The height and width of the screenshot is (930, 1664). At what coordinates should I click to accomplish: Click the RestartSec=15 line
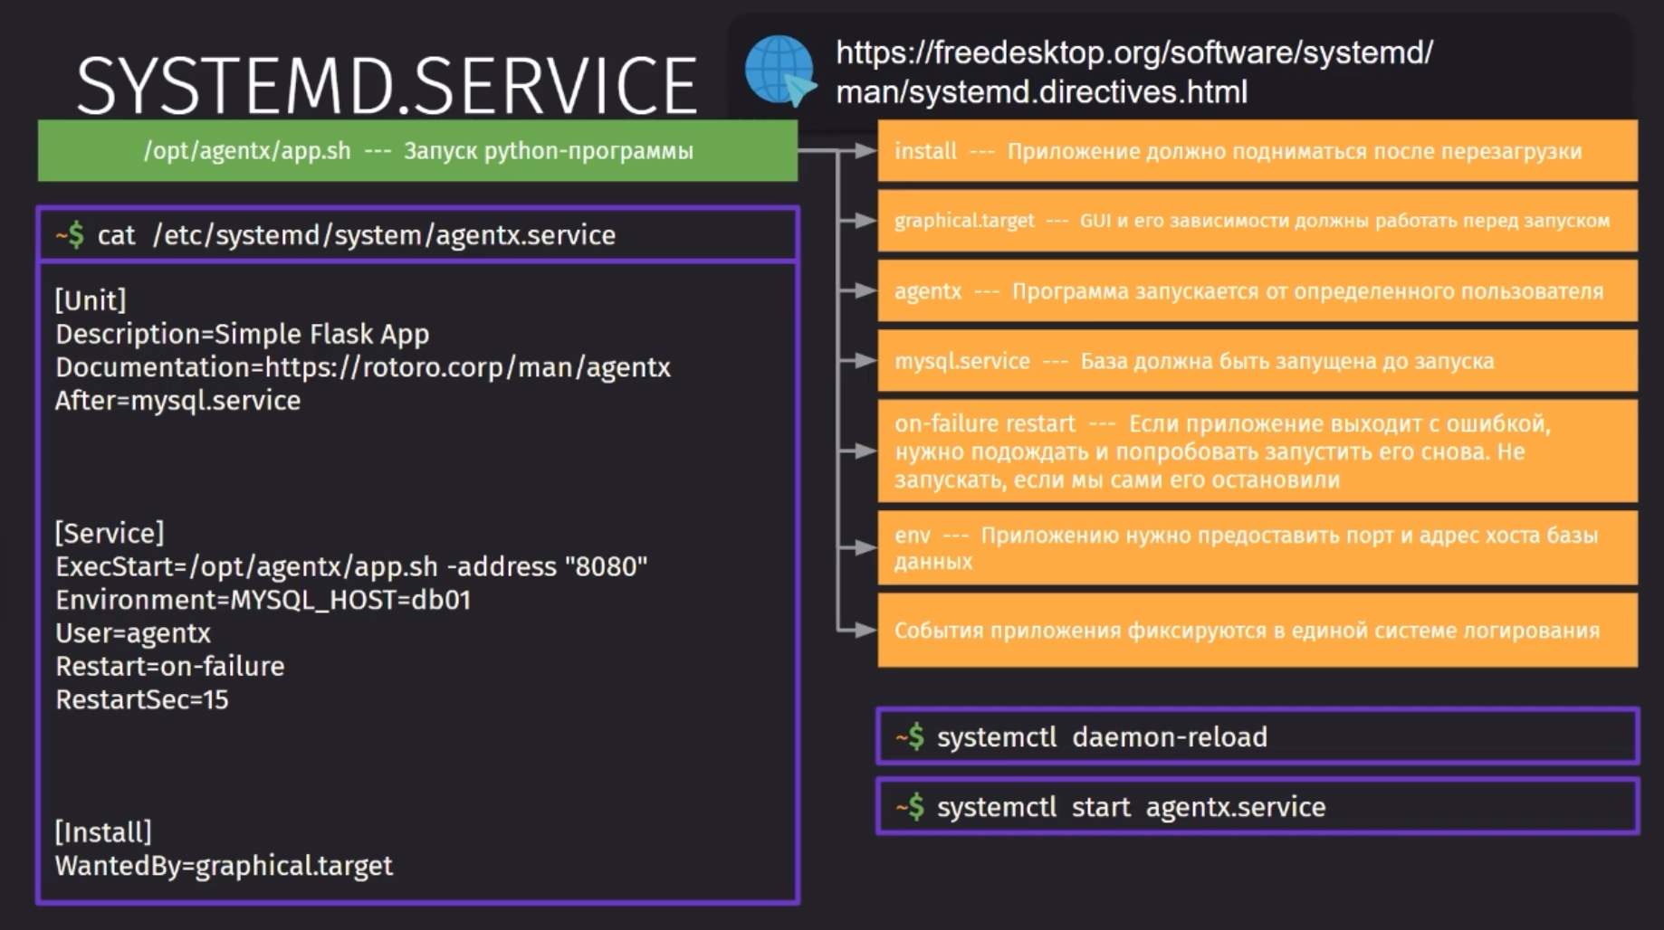(142, 699)
